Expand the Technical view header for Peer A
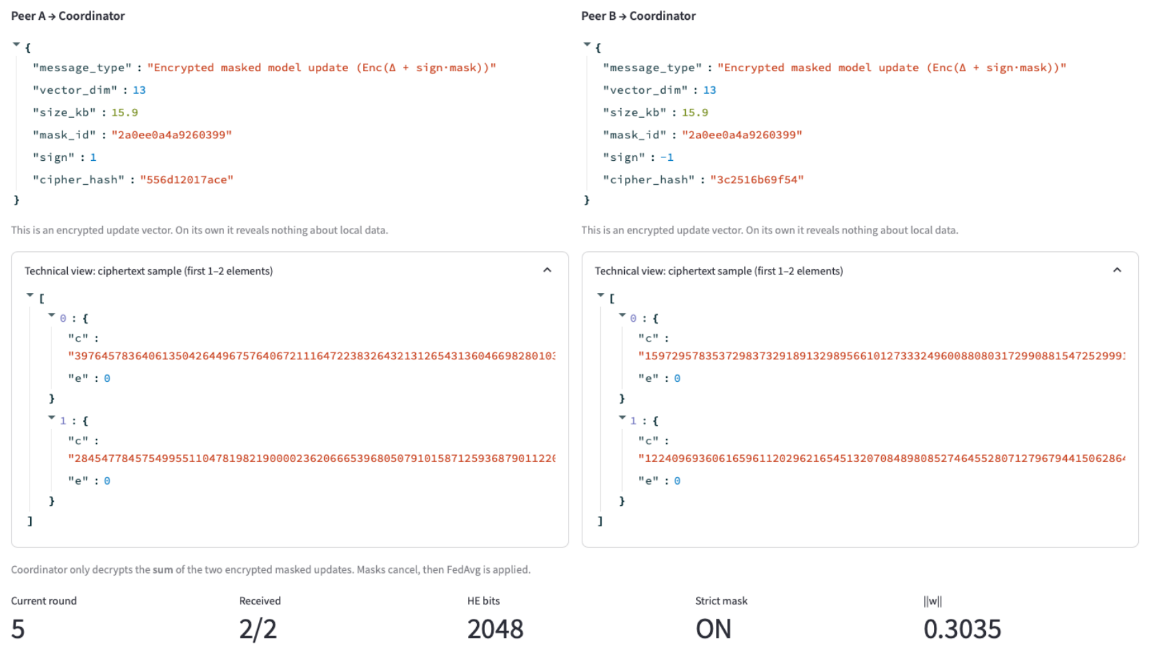This screenshot has height=653, width=1149. tap(148, 270)
